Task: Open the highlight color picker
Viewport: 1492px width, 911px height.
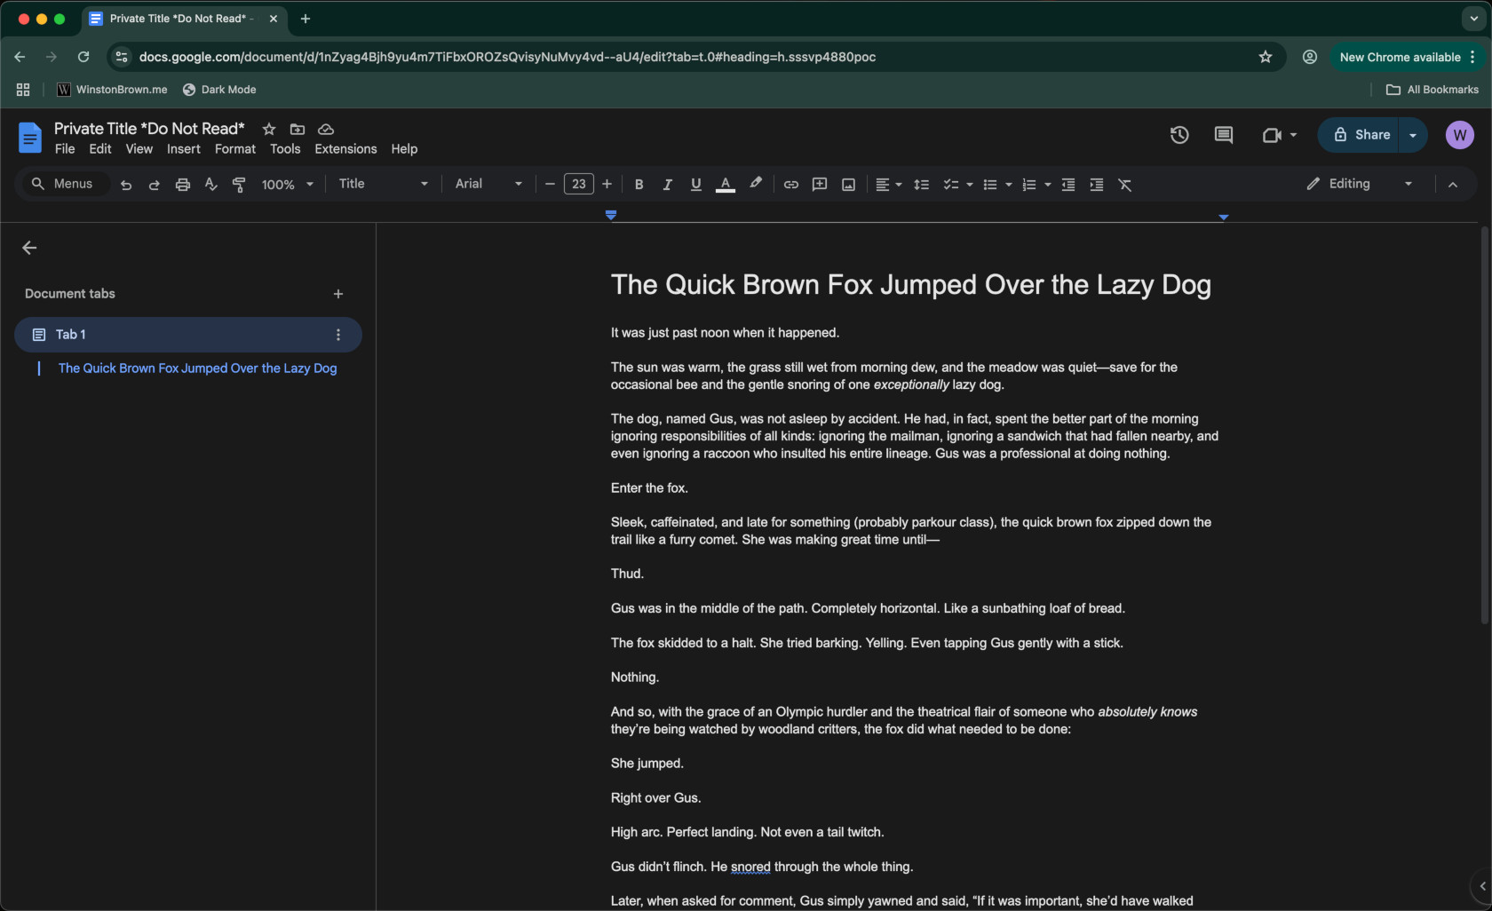Action: pyautogui.click(x=756, y=184)
